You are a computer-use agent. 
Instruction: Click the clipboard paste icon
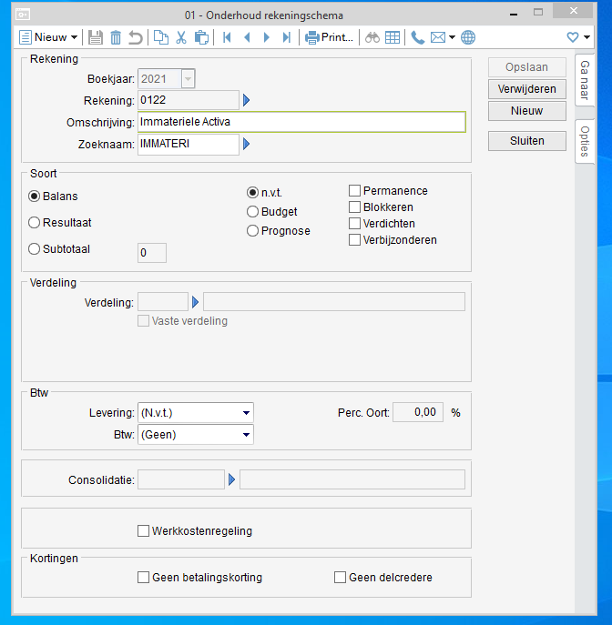pyautogui.click(x=201, y=37)
